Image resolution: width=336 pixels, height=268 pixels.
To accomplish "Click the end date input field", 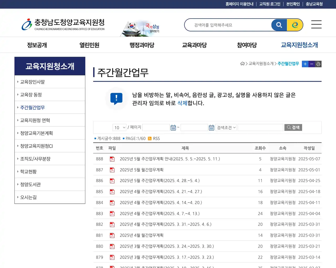I will coord(194,127).
